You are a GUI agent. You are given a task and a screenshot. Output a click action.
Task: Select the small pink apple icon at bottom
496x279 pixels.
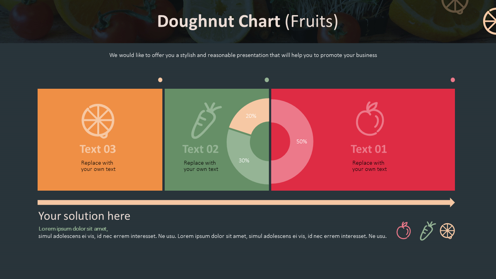[403, 231]
